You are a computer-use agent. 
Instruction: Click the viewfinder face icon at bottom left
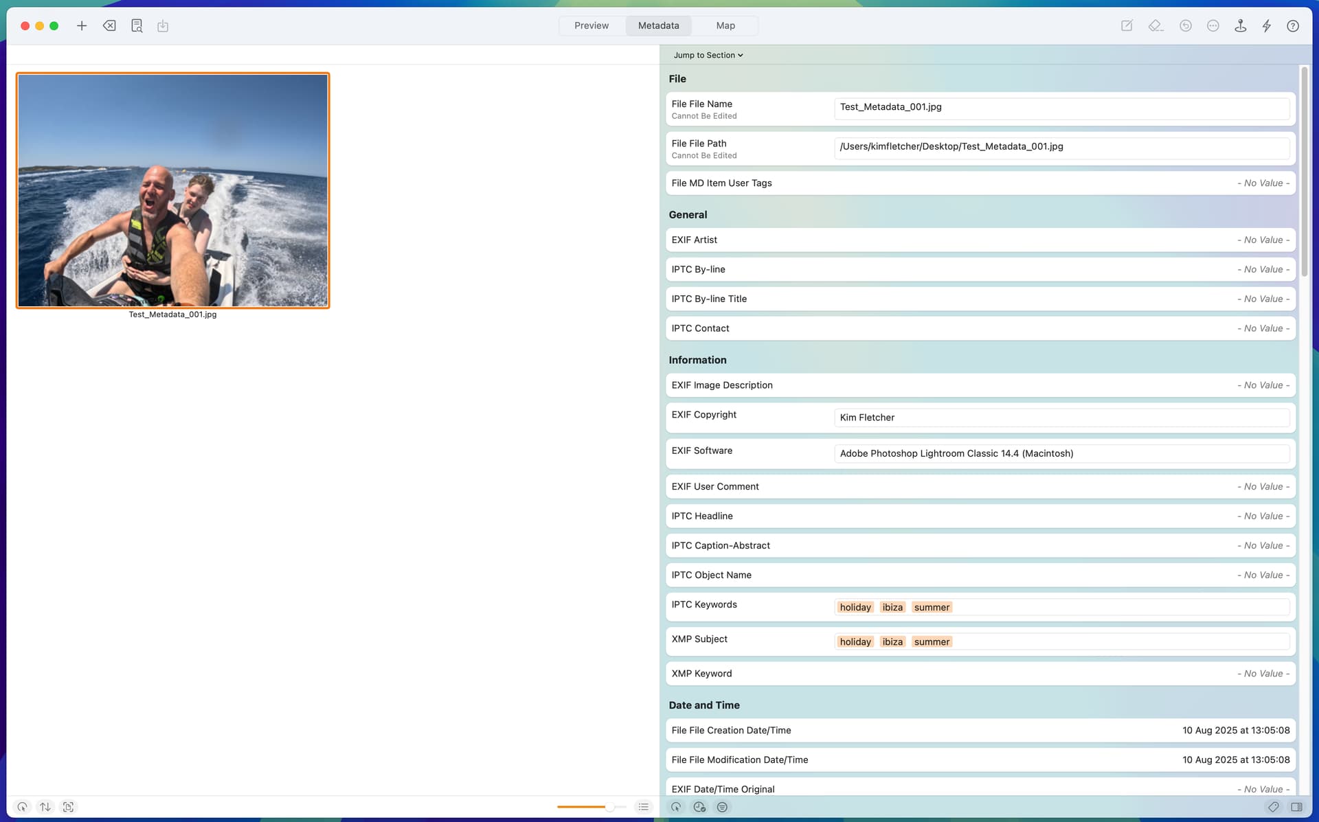pos(68,807)
